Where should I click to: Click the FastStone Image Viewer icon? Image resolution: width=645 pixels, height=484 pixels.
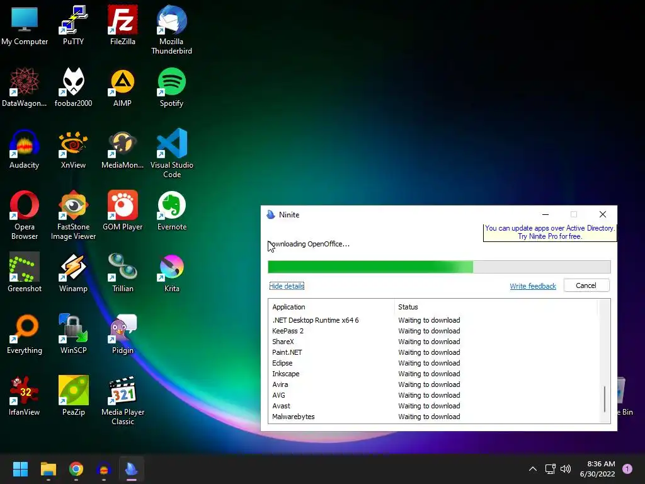pyautogui.click(x=73, y=215)
